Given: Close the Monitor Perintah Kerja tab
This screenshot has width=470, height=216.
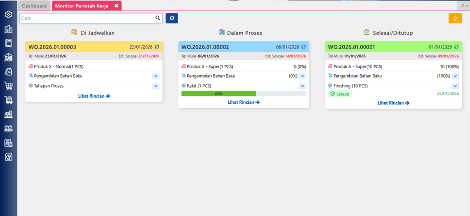Looking at the screenshot, I should (117, 6).
